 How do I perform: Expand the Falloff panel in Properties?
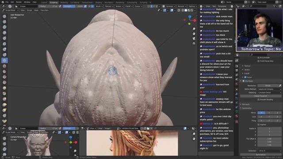(x=247, y=74)
